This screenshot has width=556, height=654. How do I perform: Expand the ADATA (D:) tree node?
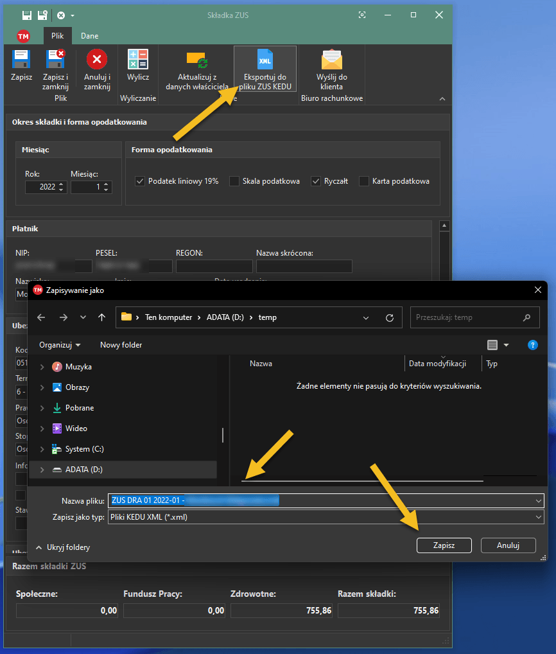point(42,470)
